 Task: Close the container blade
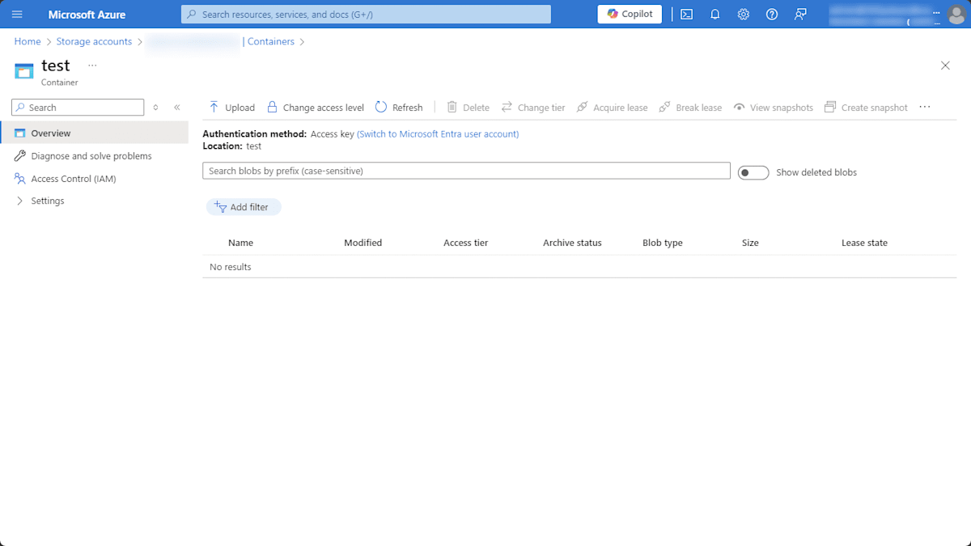tap(945, 66)
